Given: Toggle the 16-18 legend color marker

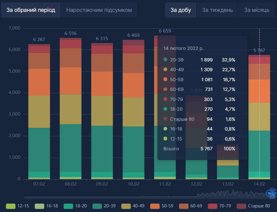Looking at the screenshot, I should click(x=39, y=206).
